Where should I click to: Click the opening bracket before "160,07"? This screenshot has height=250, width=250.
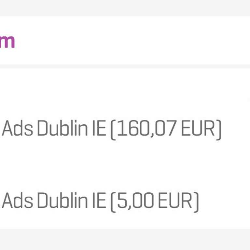tap(113, 129)
